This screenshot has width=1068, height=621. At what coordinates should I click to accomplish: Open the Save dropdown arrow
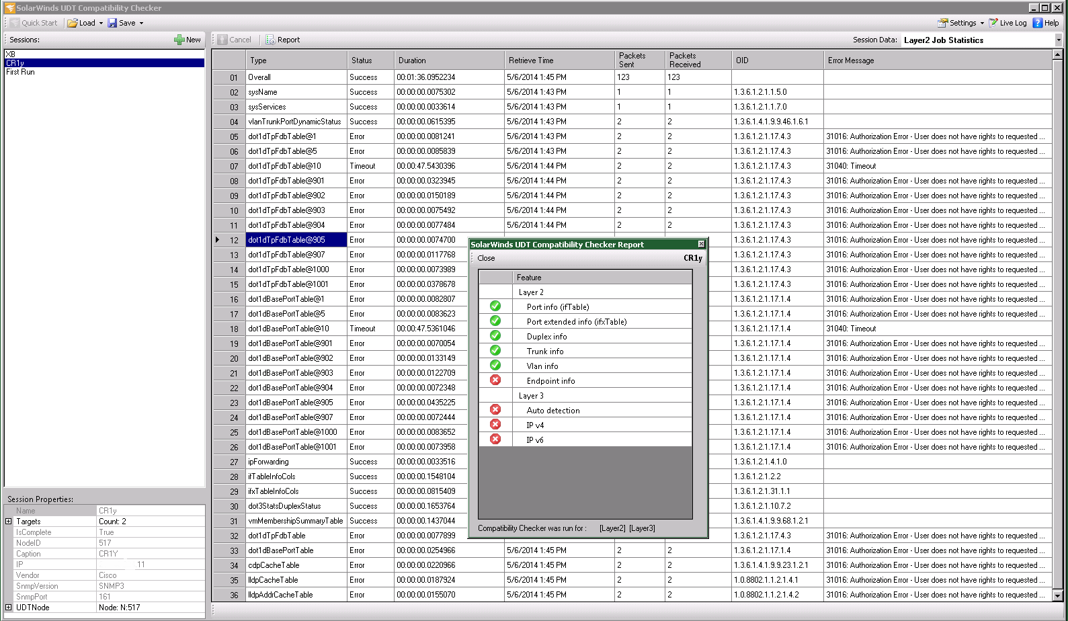click(141, 23)
